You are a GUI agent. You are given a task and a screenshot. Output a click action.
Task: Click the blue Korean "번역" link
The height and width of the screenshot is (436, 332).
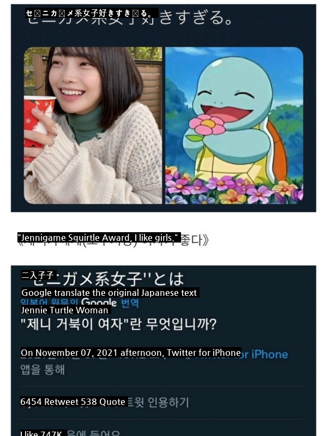click(130, 302)
